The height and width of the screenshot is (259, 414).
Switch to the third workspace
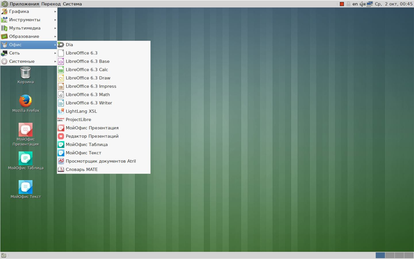tap(399, 255)
